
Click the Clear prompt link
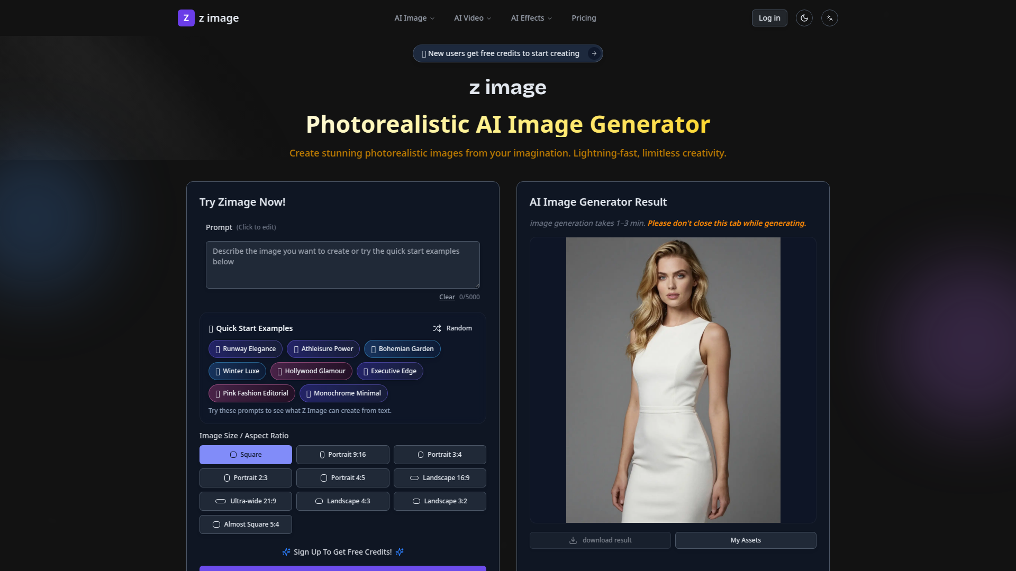(447, 297)
